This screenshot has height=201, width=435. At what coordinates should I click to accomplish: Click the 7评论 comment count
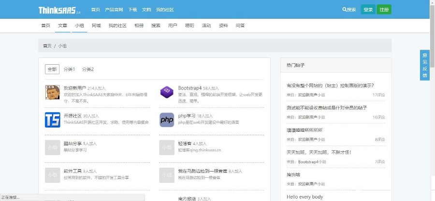tap(380, 162)
